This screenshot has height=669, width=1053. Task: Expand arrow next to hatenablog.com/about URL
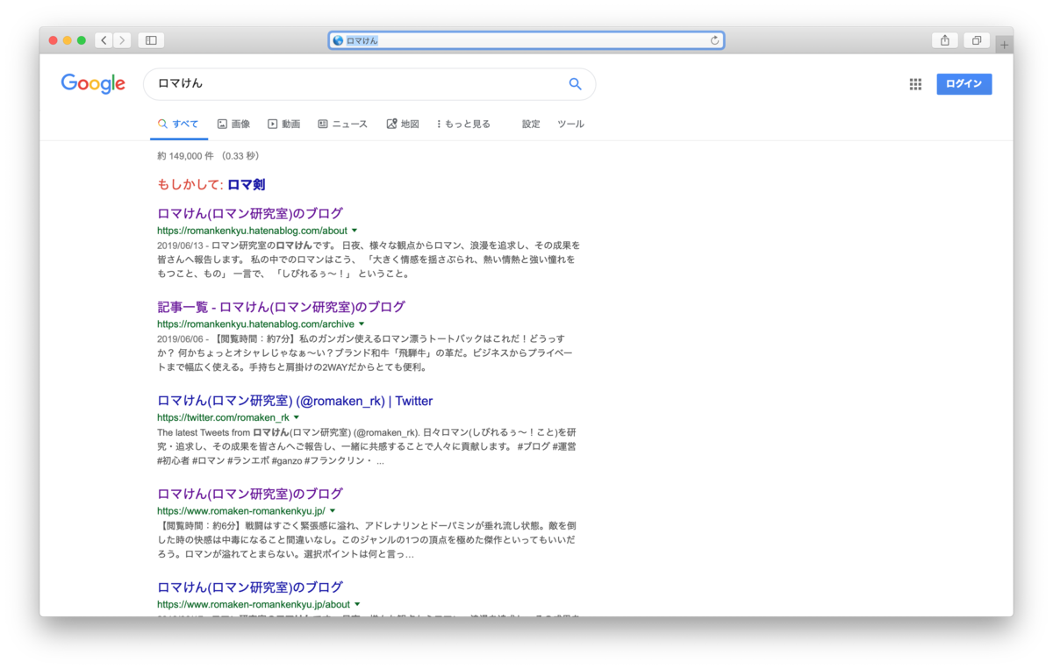pyautogui.click(x=355, y=231)
